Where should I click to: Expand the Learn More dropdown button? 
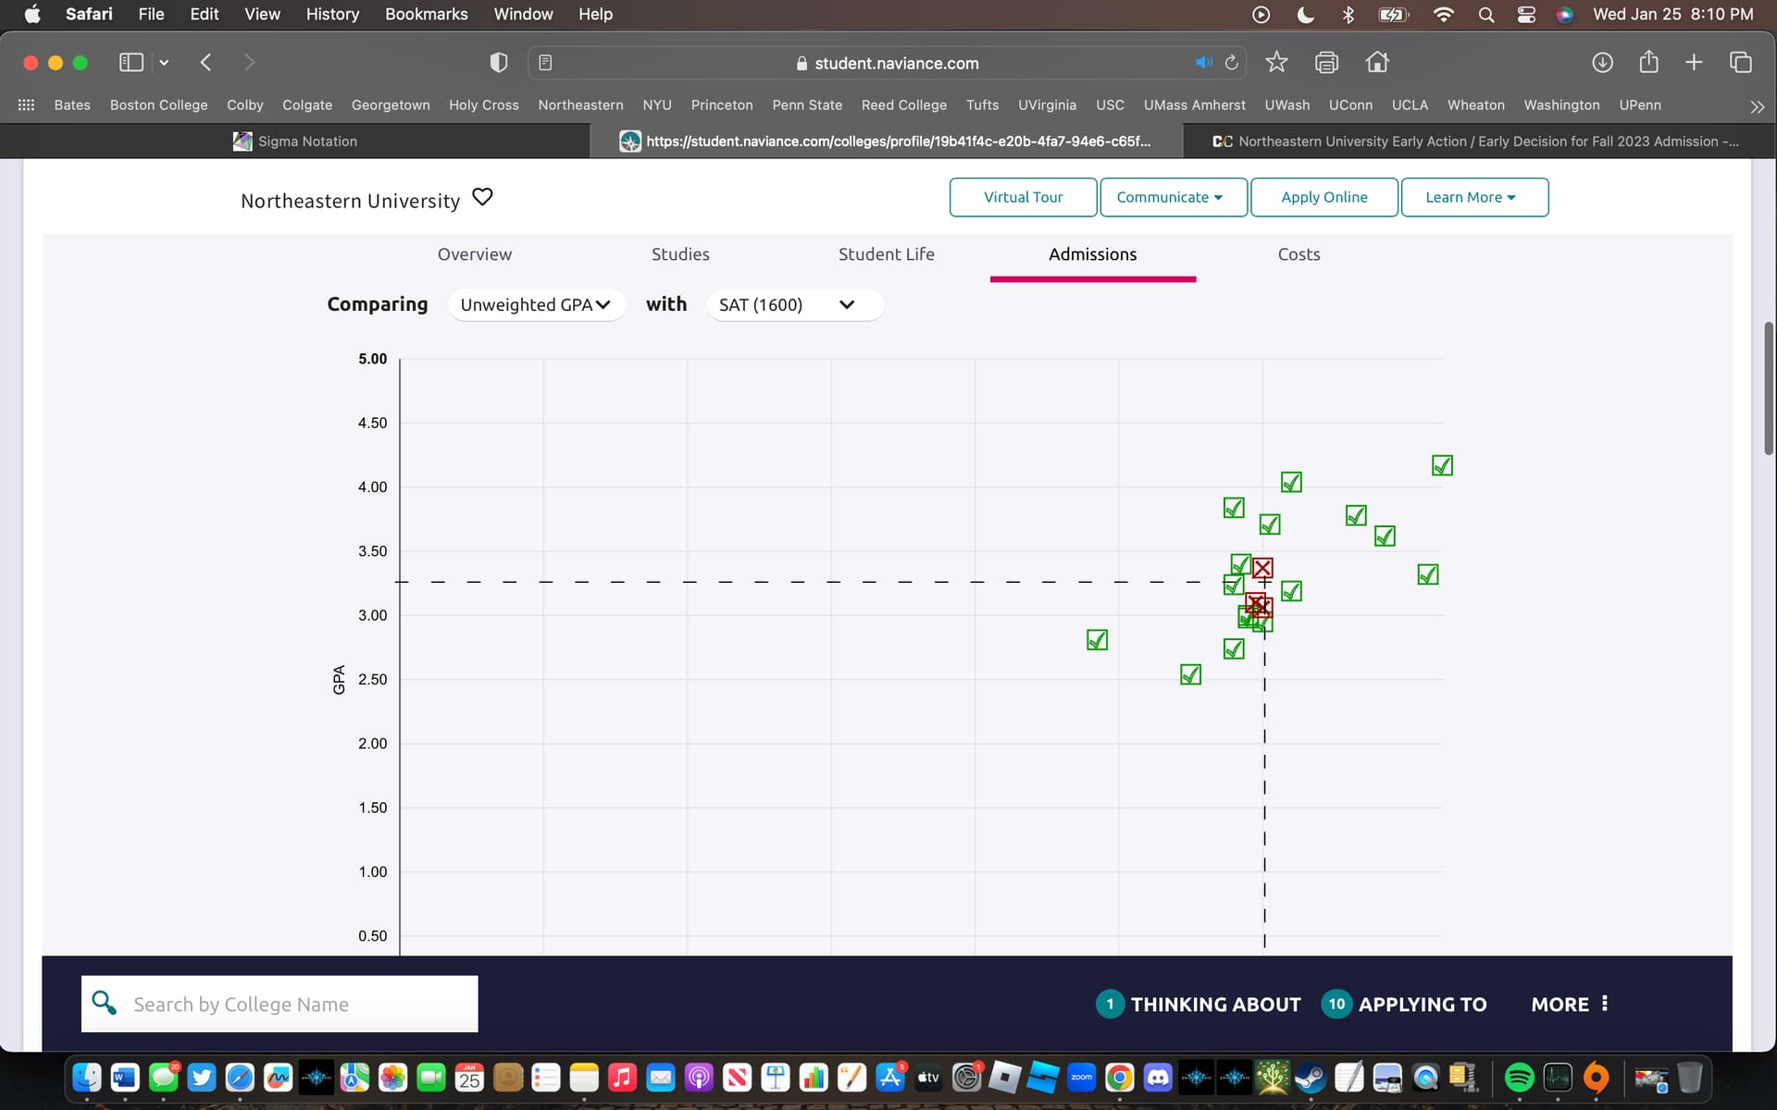tap(1474, 197)
